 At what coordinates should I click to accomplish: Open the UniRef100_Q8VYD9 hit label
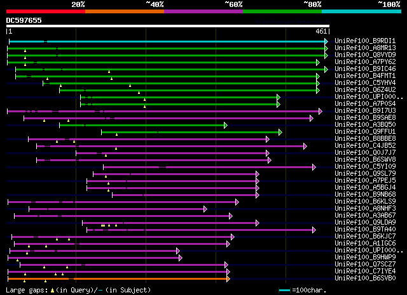pos(365,55)
